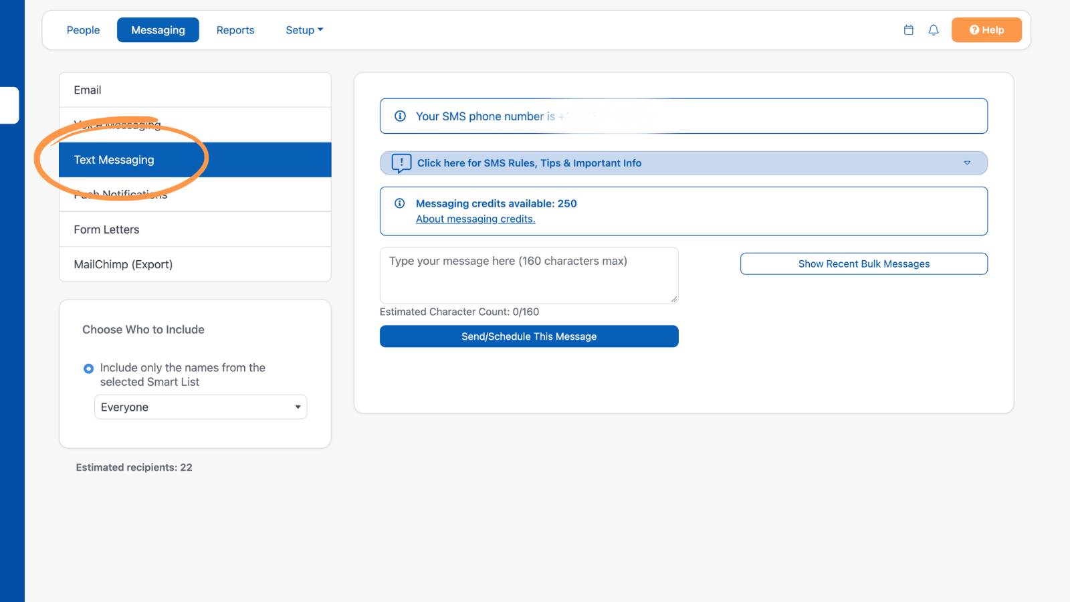Expand the SMS Rules, Tips & Important Info panel
This screenshot has width=1070, height=602.
tap(683, 163)
